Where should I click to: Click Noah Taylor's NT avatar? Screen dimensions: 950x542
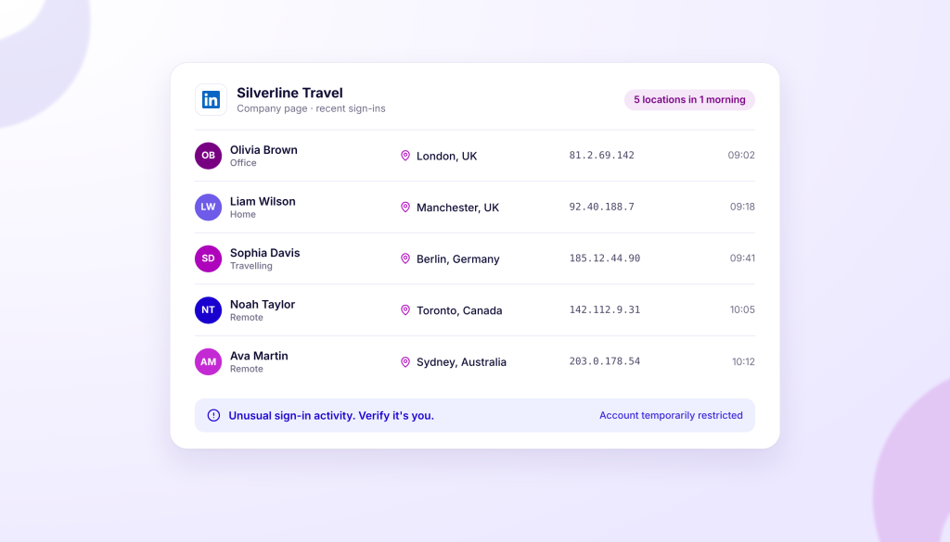208,309
